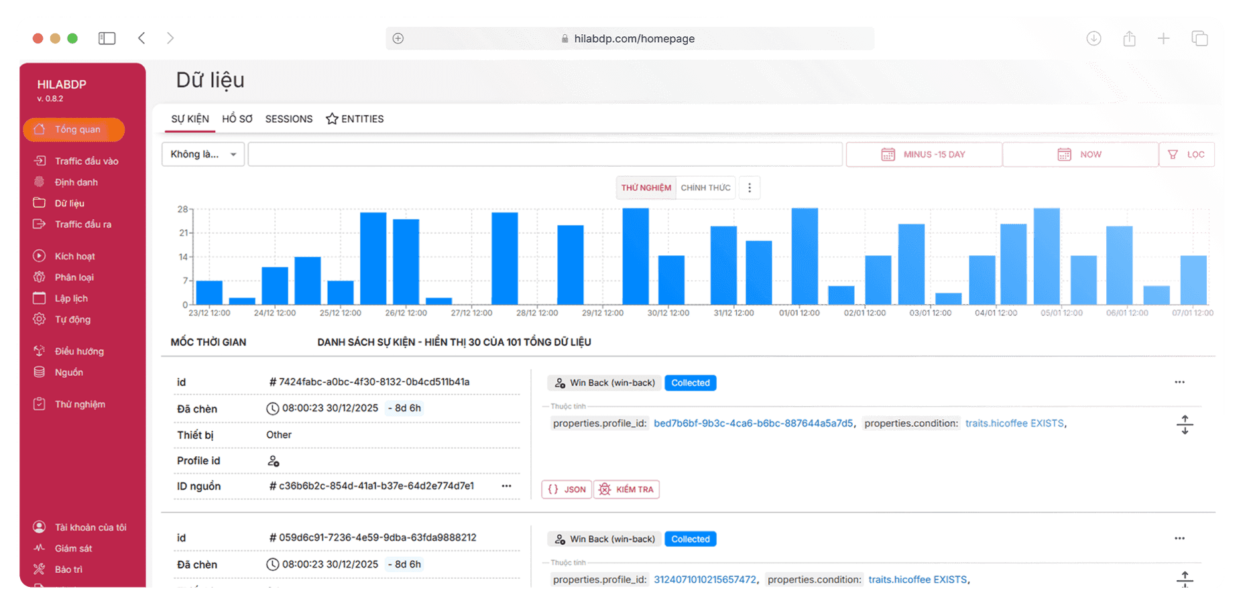Click the Kích hoạt play icon

pyautogui.click(x=40, y=256)
